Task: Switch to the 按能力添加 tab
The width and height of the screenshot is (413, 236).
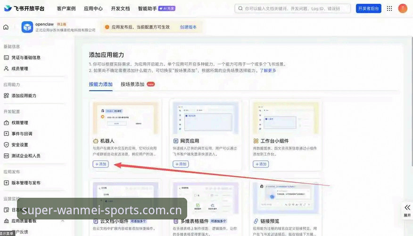Action: (x=100, y=84)
